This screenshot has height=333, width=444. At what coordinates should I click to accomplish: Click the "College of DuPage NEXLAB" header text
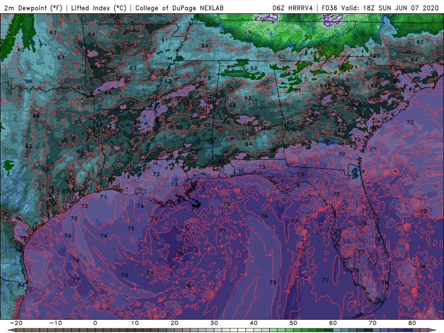179,8
